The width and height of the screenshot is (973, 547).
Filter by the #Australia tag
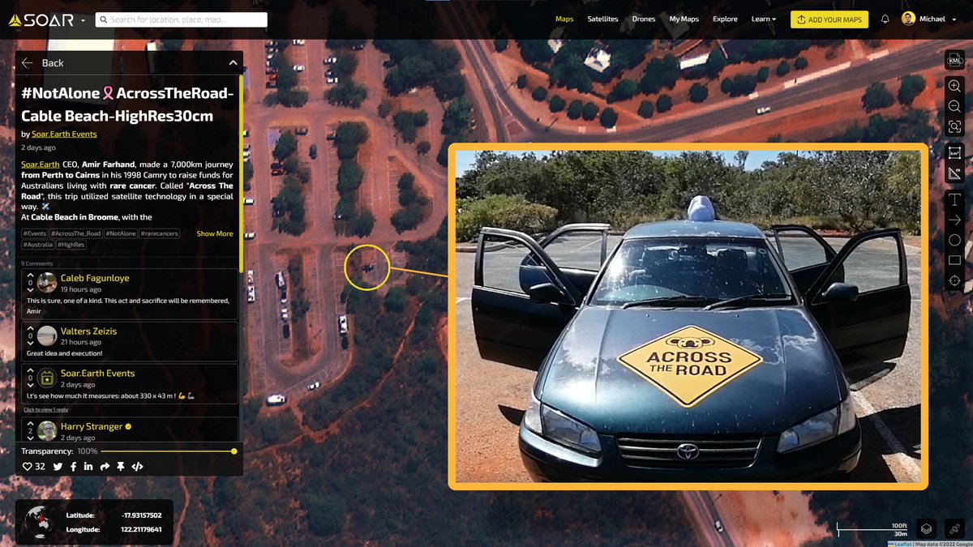38,244
